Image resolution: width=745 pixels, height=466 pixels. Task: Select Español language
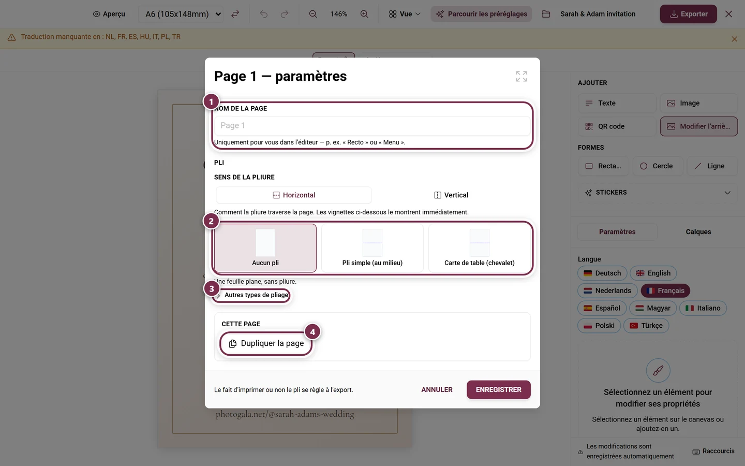coord(602,308)
